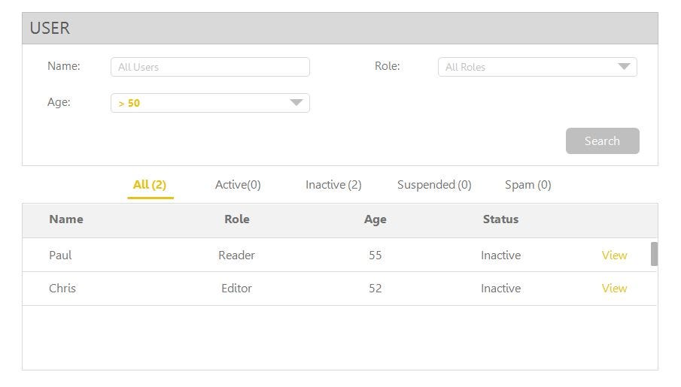Open the Suspended (0) tab
Screen dimensions: 681x387
(x=434, y=185)
